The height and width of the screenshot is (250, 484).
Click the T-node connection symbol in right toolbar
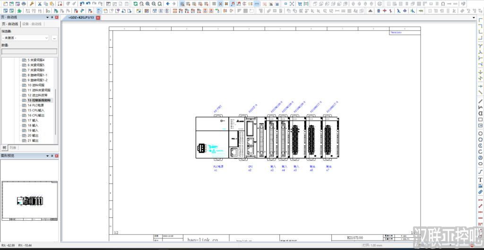pos(480,46)
